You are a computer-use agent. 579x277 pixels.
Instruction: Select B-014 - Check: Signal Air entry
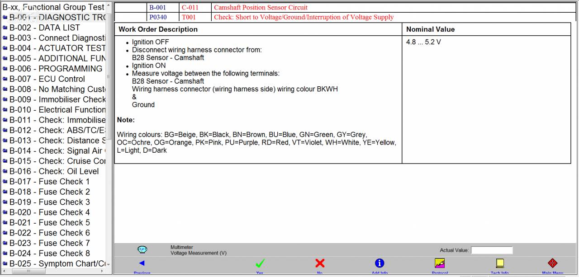click(x=57, y=151)
